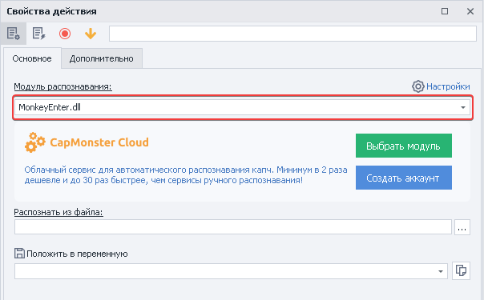Click the CapMonster Cloud title text
Screen dimensions: 484x300
[x=99, y=142]
